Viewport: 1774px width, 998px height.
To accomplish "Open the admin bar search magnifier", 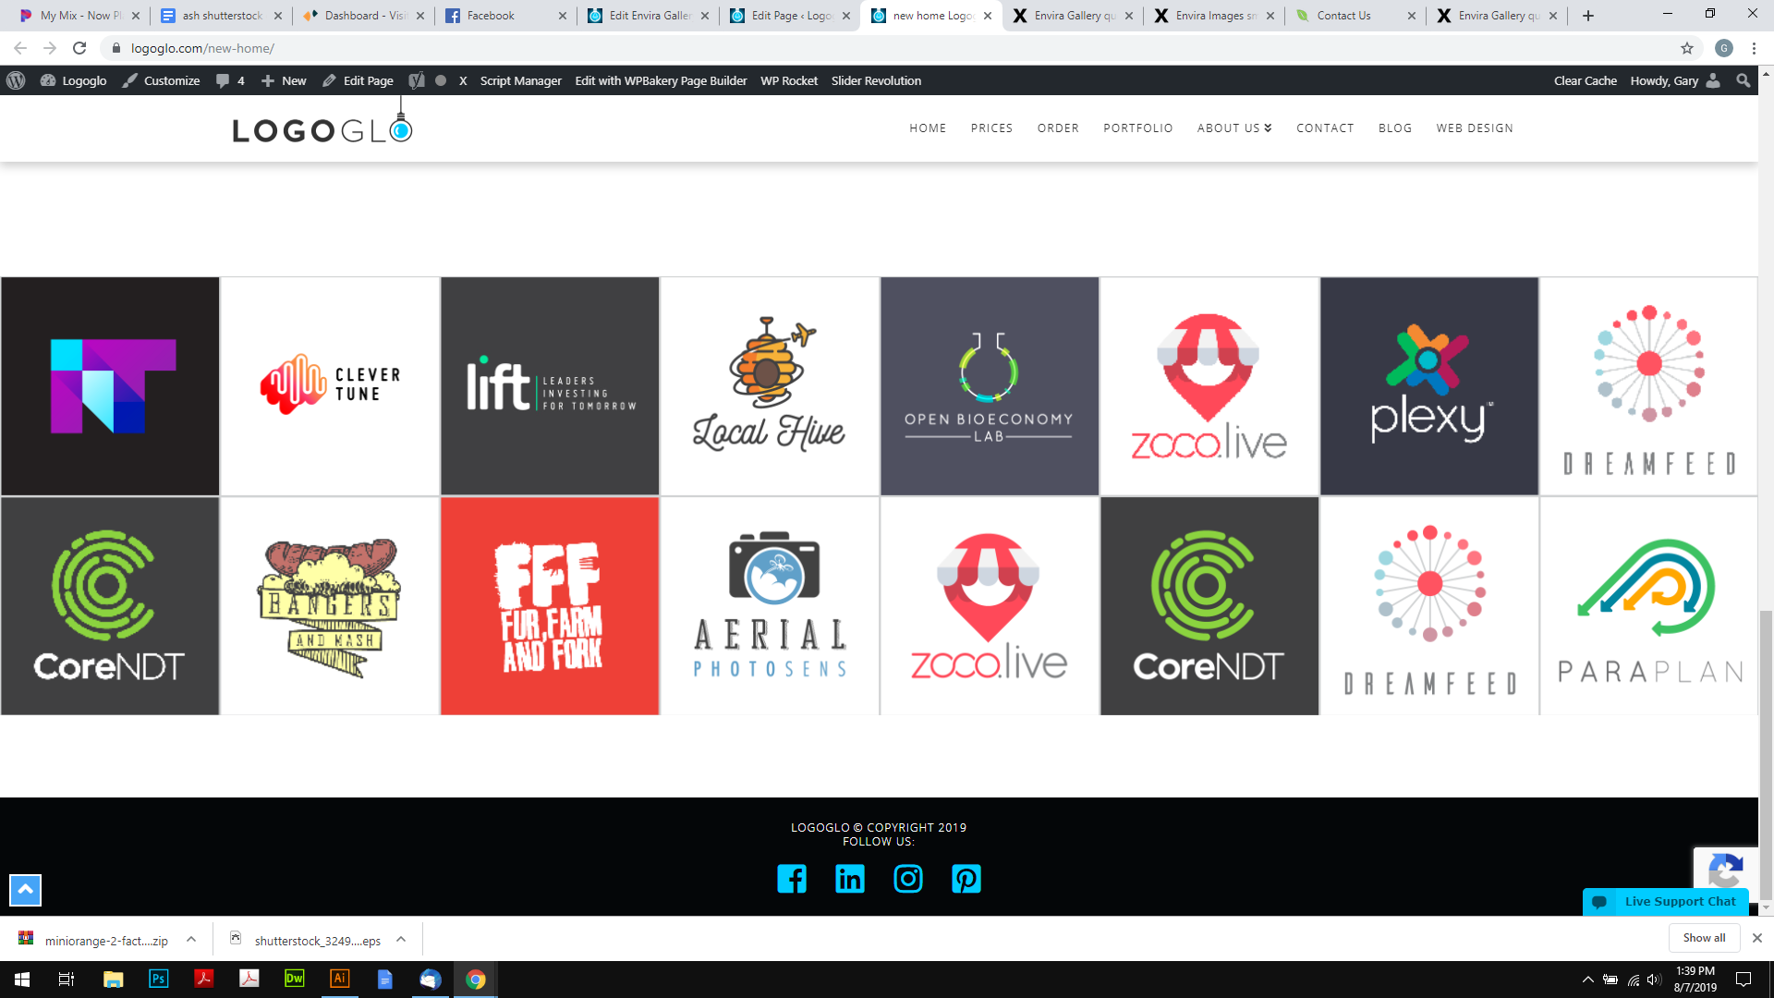I will (1744, 81).
